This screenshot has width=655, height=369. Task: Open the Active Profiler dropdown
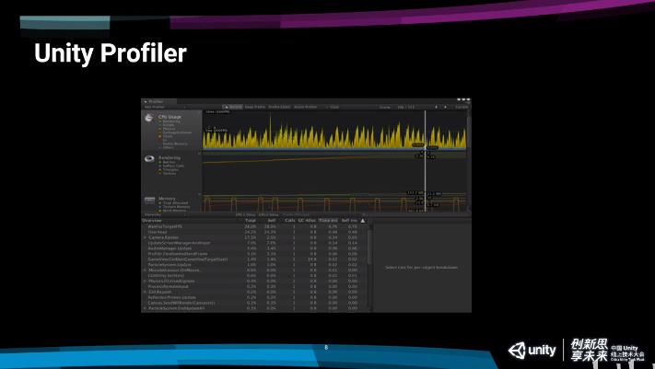306,107
